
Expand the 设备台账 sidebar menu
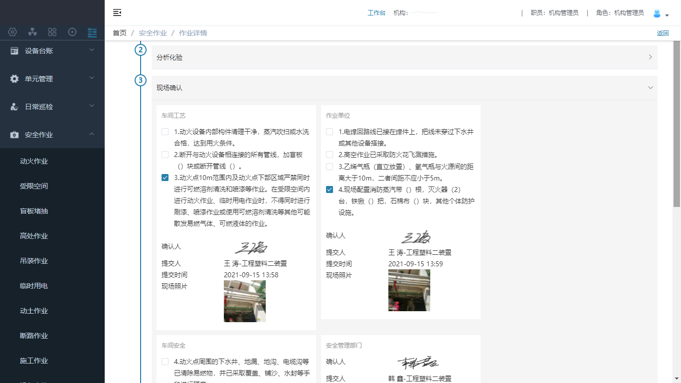[52, 50]
